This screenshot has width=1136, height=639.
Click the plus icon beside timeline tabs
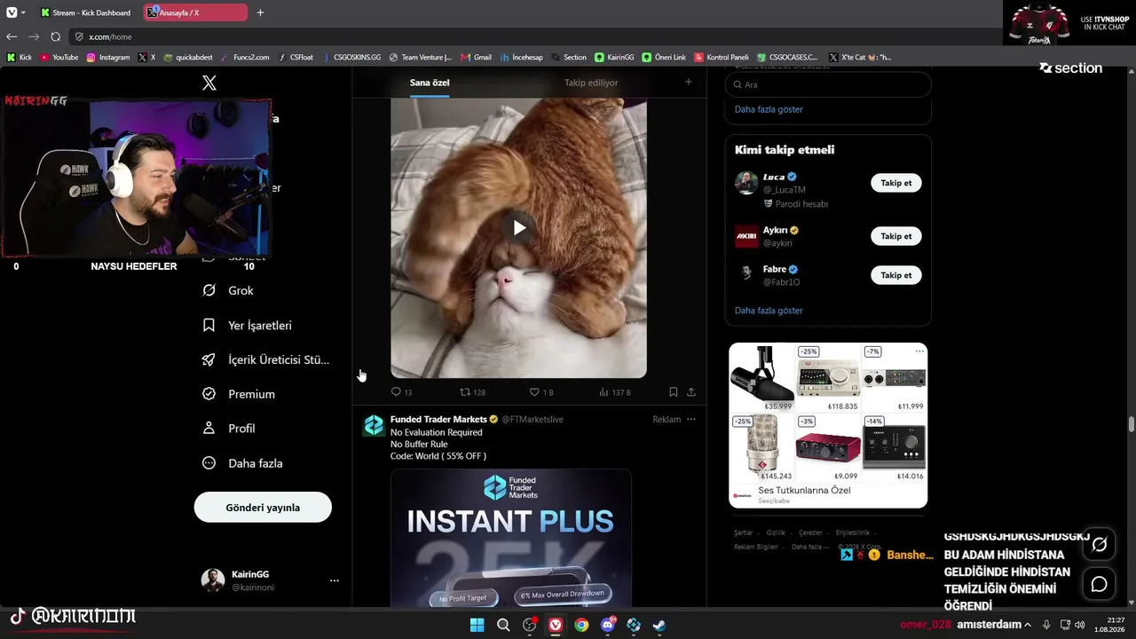(688, 82)
